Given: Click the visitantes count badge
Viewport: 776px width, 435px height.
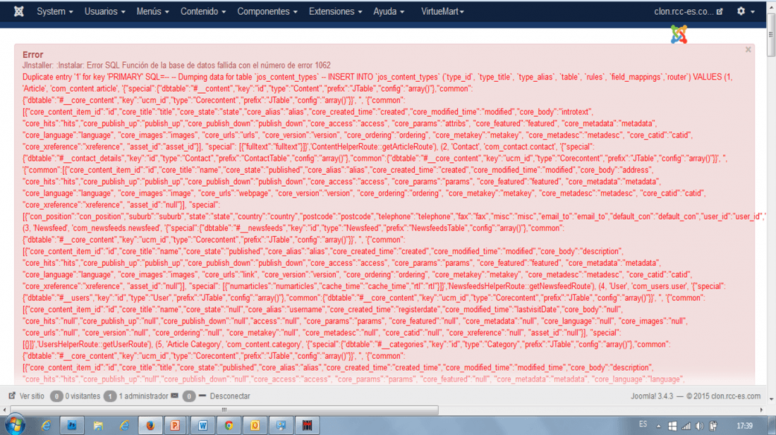Looking at the screenshot, I should coord(56,396).
